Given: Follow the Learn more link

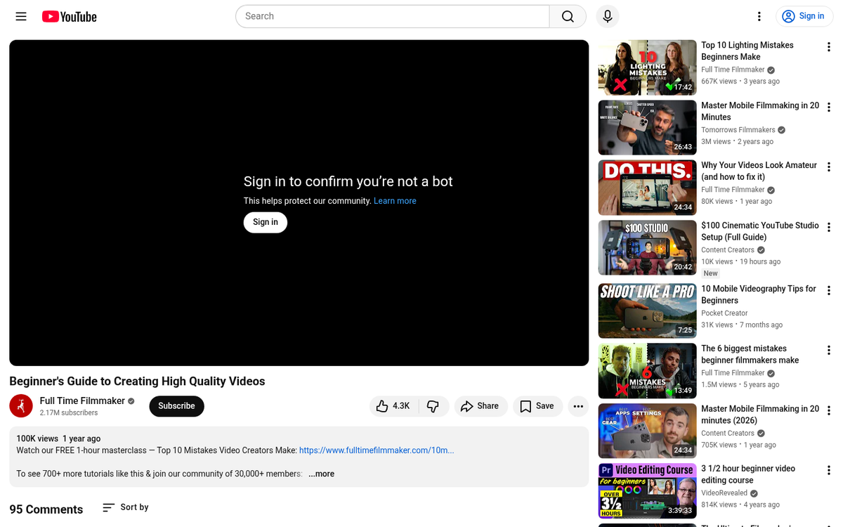Looking at the screenshot, I should [x=395, y=201].
